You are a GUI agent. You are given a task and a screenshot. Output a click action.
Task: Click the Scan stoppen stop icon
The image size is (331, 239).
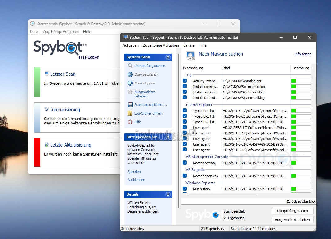(x=130, y=83)
